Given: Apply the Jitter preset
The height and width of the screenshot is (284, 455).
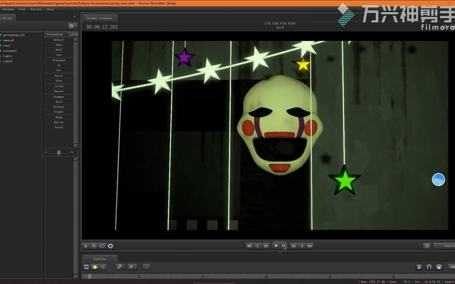Looking at the screenshot, I should pyautogui.click(x=59, y=86).
